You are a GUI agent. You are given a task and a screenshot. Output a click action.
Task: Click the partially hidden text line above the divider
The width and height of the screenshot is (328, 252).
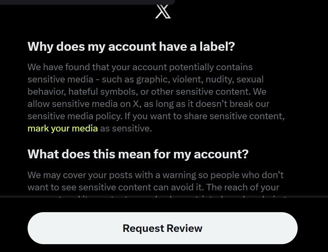[156, 196]
